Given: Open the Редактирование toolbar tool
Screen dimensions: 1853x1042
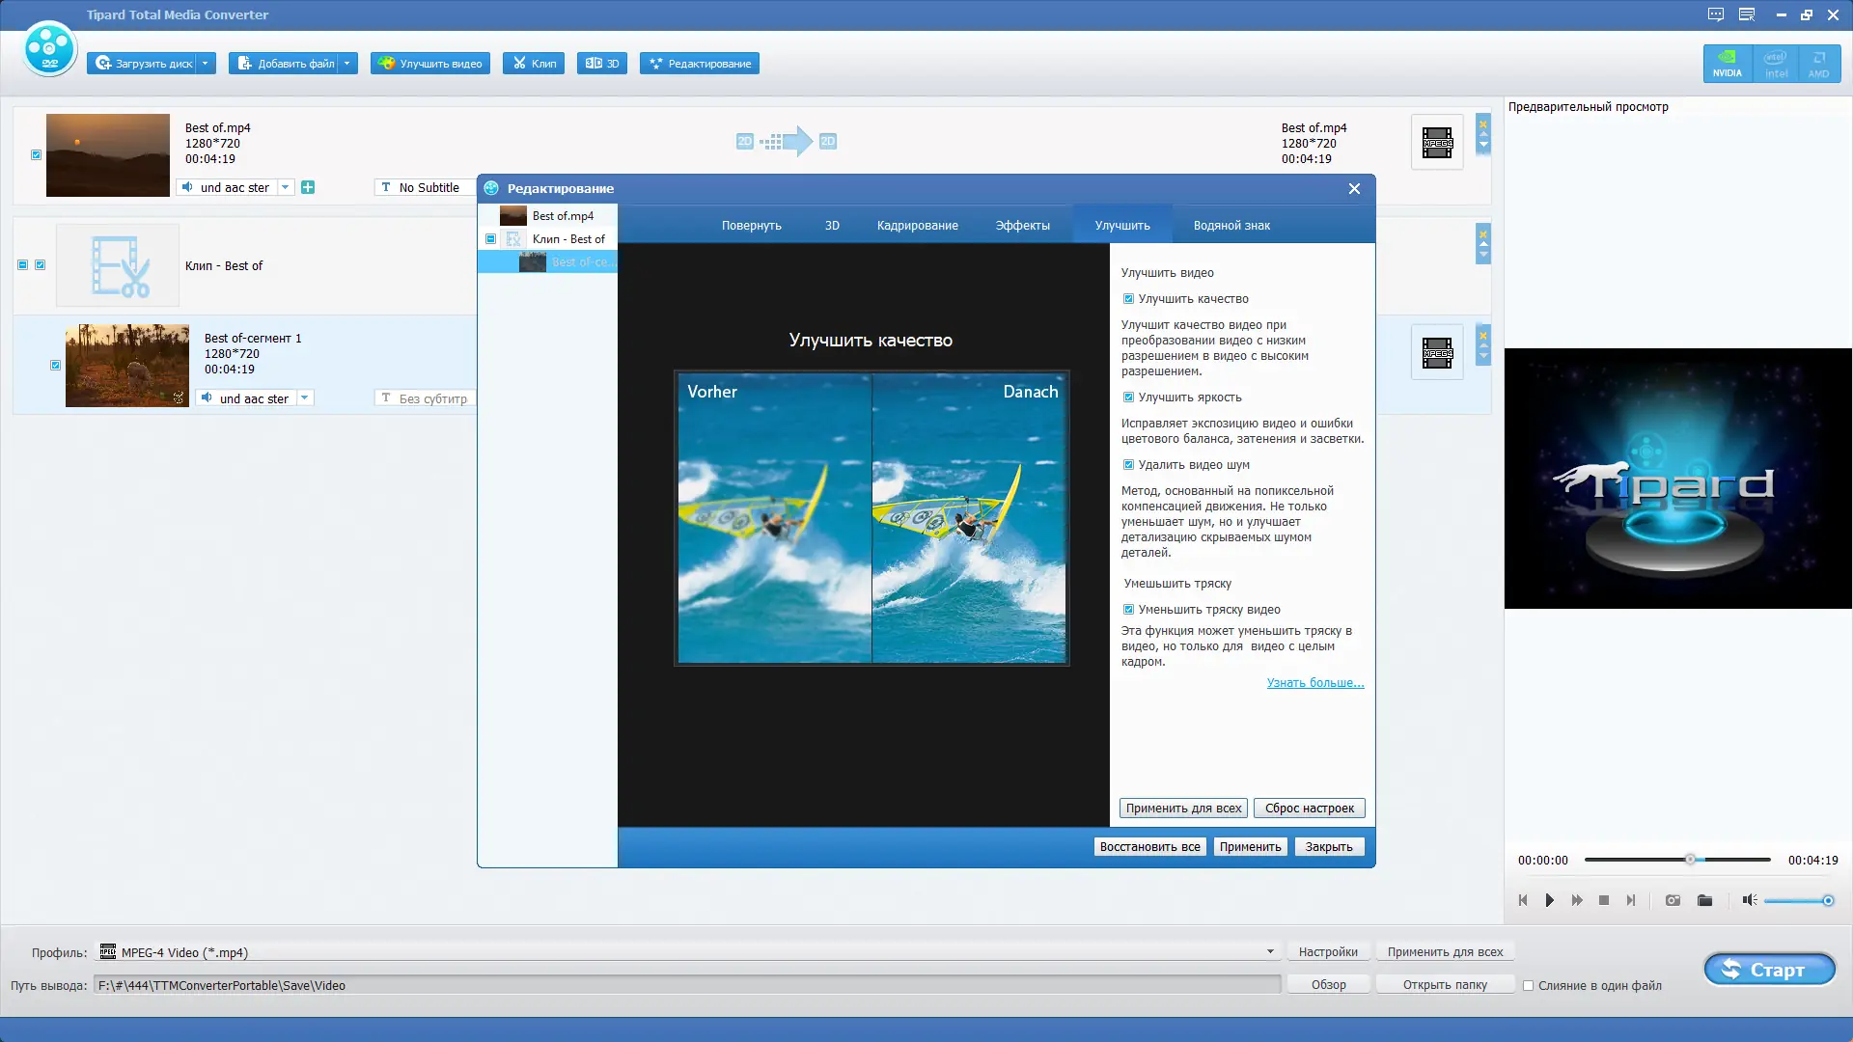Looking at the screenshot, I should pos(698,63).
